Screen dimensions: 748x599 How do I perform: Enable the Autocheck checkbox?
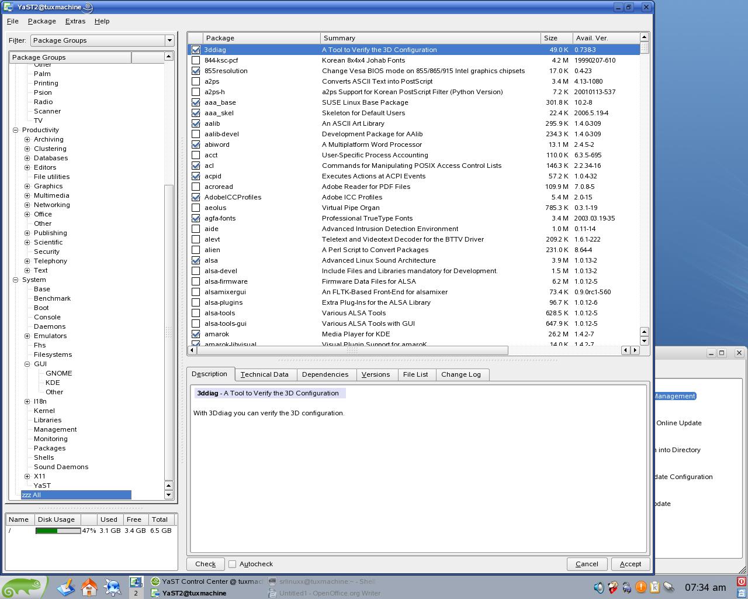[232, 564]
